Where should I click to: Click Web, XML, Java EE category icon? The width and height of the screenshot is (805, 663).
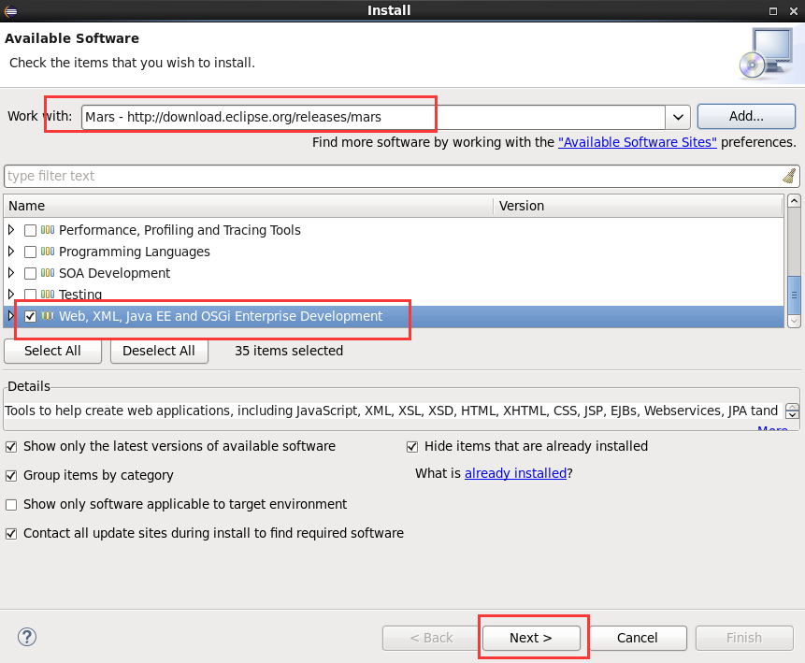click(x=48, y=316)
